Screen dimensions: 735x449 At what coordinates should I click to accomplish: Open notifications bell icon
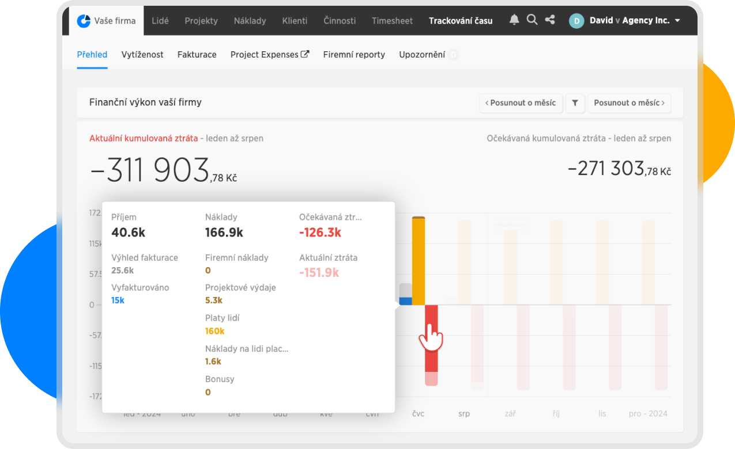(x=514, y=20)
